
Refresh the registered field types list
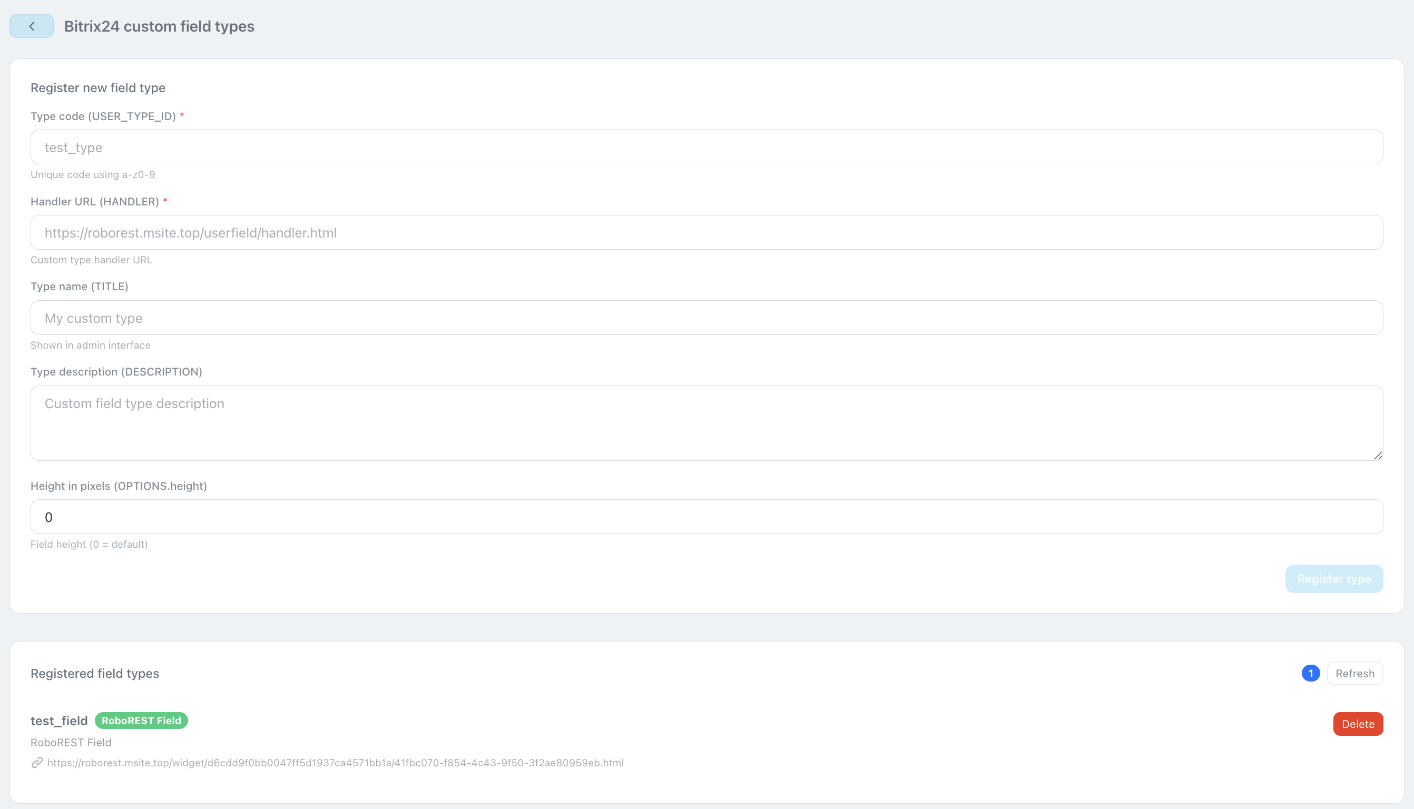tap(1354, 674)
